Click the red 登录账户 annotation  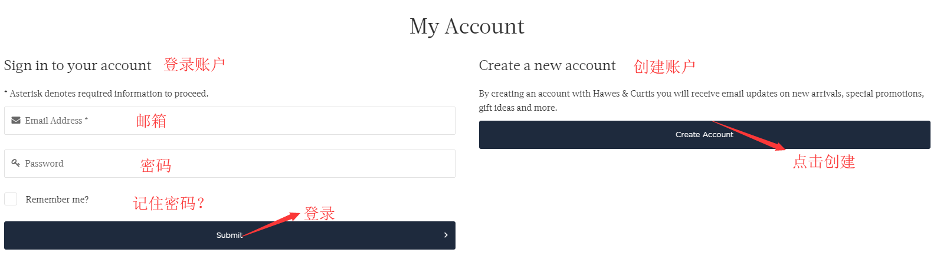tap(194, 65)
